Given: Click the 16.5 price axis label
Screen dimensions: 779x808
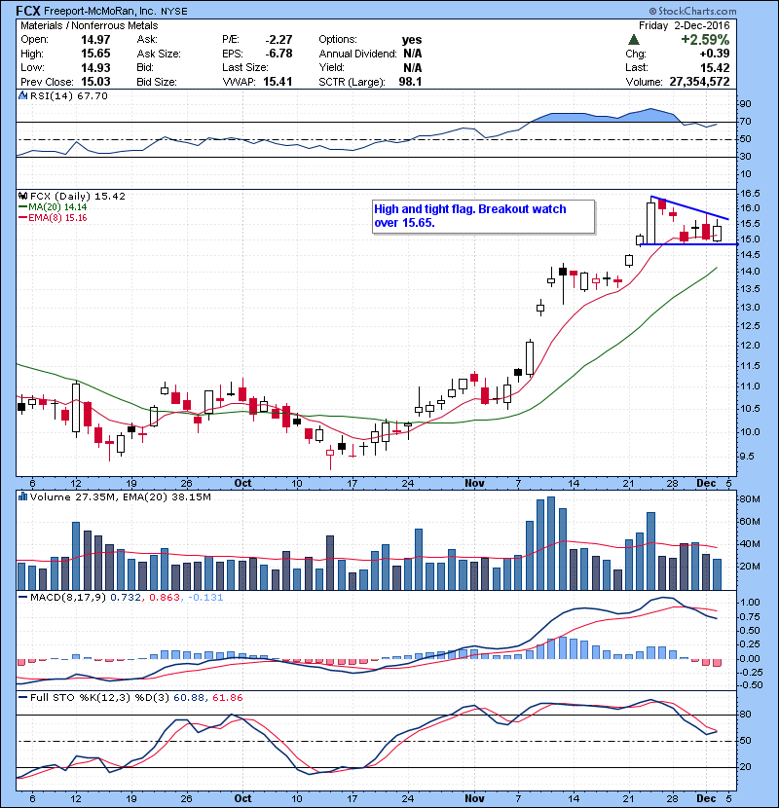Looking at the screenshot, I should [x=750, y=194].
